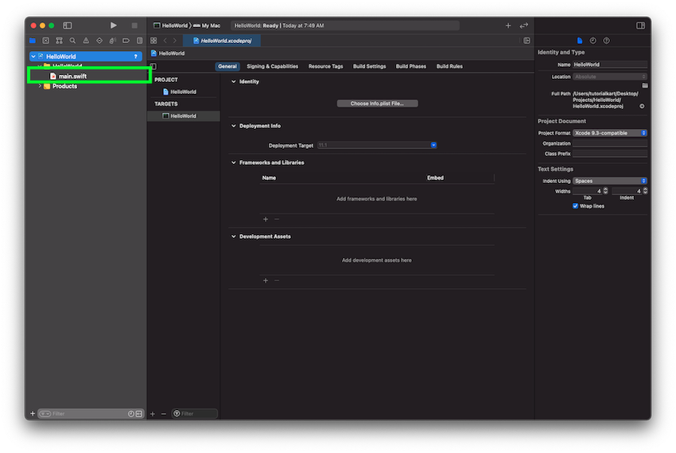The image size is (676, 453).
Task: Show the Quick Help inspector
Action: pos(606,41)
